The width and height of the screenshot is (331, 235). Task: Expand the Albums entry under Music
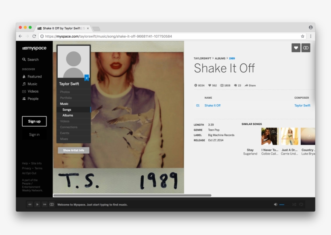point(68,115)
